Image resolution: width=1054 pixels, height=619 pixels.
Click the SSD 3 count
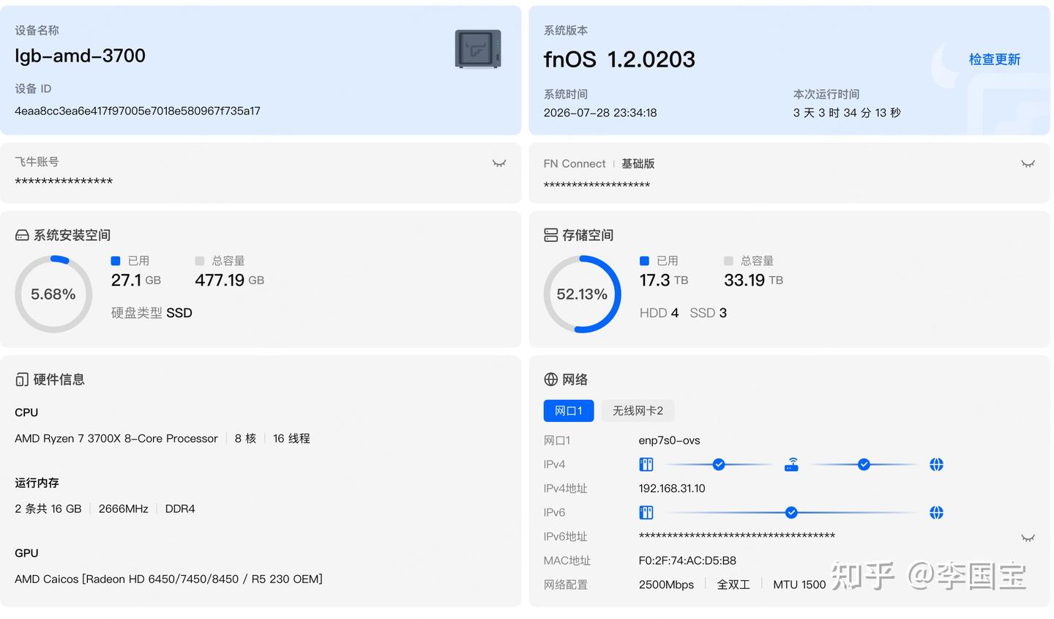pos(708,313)
